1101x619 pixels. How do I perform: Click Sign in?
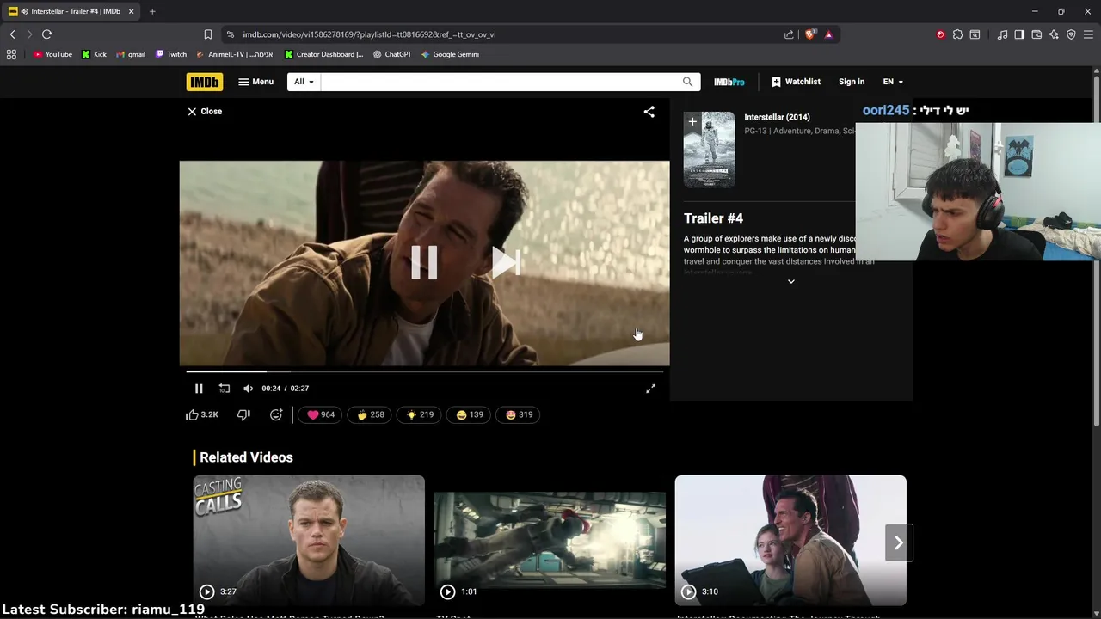(852, 82)
